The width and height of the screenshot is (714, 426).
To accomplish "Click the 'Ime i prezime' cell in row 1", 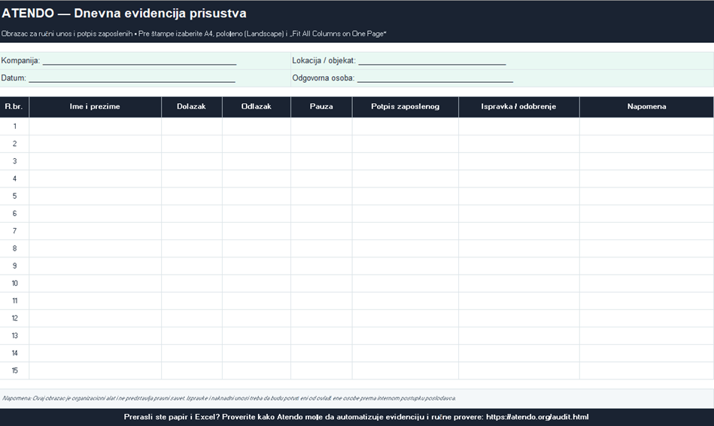I will [95, 126].
